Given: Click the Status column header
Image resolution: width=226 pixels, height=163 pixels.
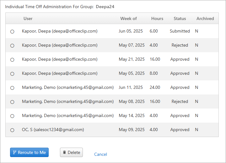Looking at the screenshot, I should coord(180,18).
